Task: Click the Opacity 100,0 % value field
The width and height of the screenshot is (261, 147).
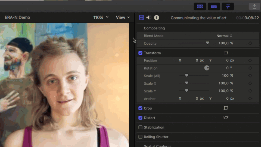Action: point(226,43)
